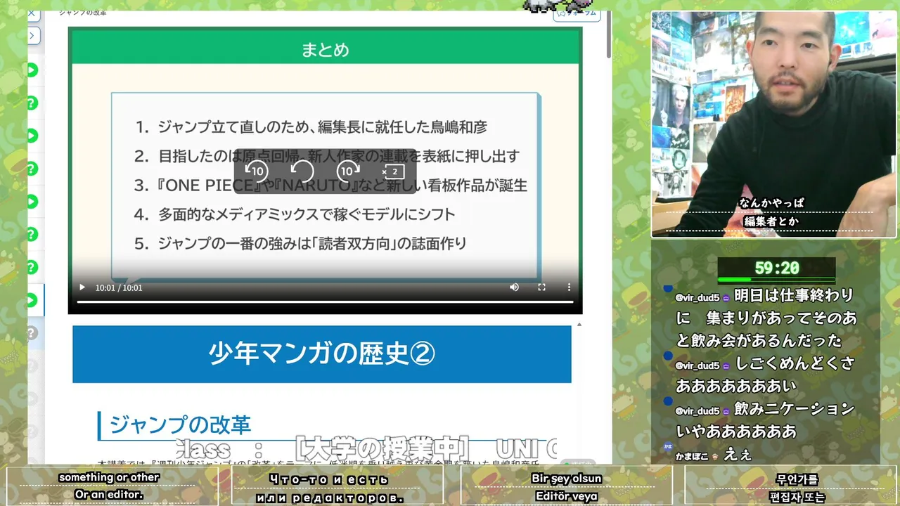Click the video progress bar
This screenshot has width=900, height=506.
pyautogui.click(x=325, y=301)
